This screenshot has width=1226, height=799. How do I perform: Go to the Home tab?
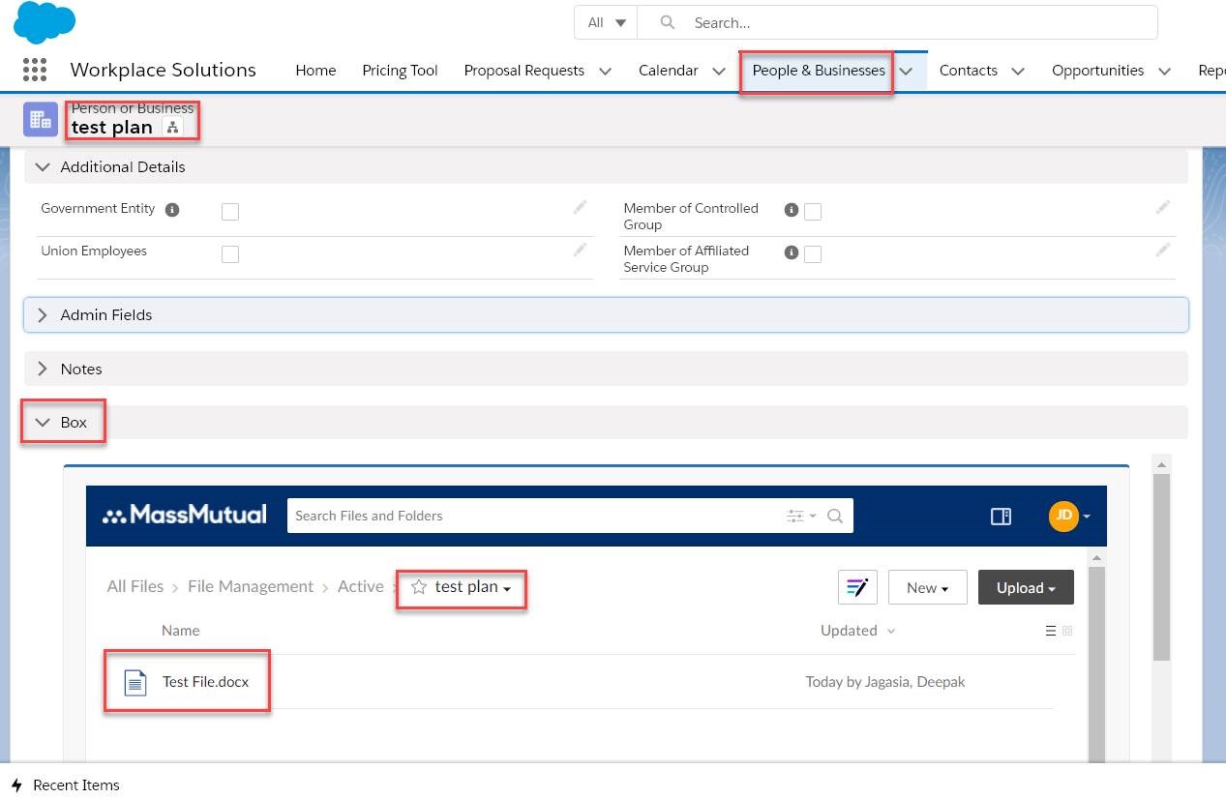coord(315,71)
